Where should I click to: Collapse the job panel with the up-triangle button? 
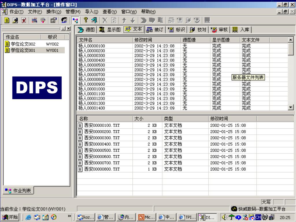(x=63, y=29)
